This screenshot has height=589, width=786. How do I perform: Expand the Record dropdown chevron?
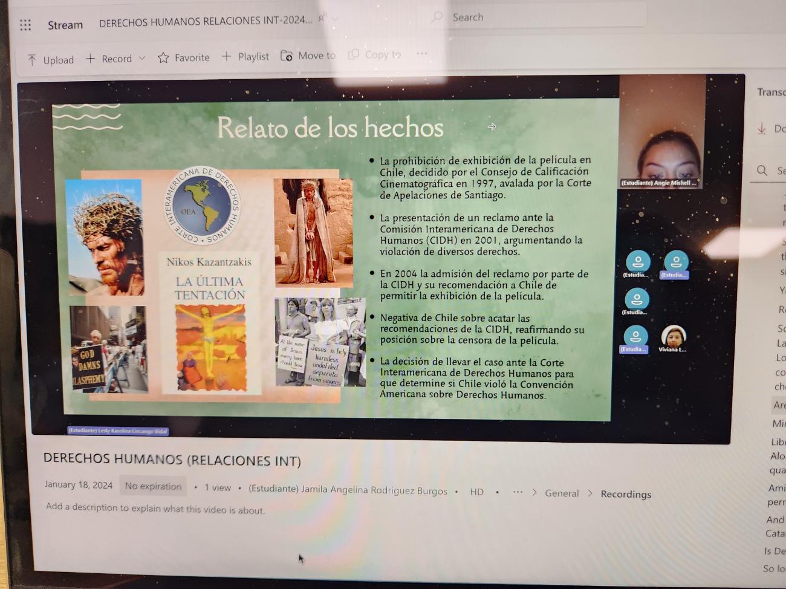point(142,58)
